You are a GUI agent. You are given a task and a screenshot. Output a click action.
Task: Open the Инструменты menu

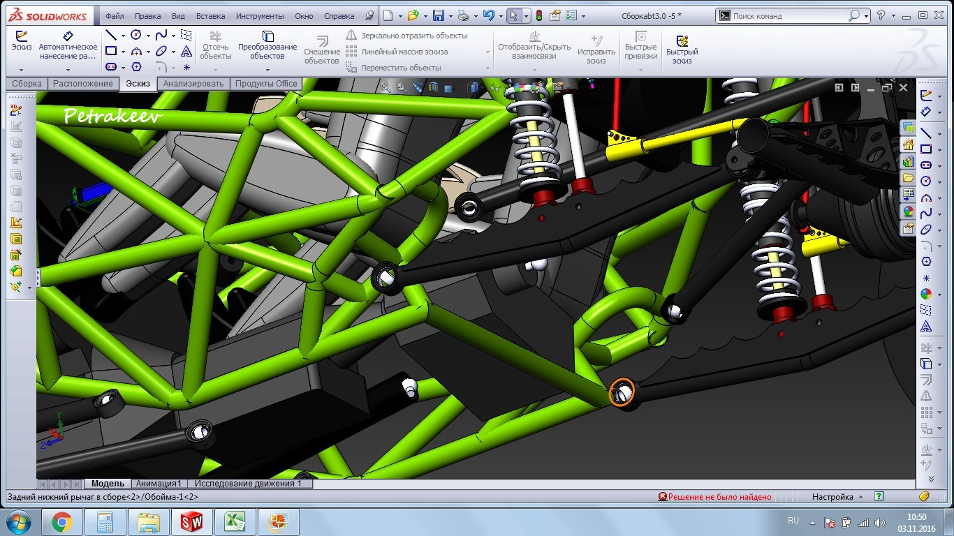pos(259,16)
